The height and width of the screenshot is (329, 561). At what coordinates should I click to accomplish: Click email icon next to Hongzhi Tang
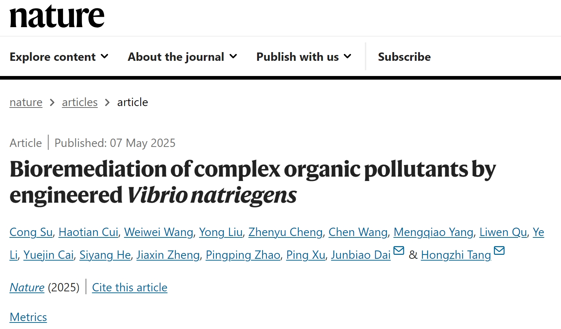pos(499,250)
